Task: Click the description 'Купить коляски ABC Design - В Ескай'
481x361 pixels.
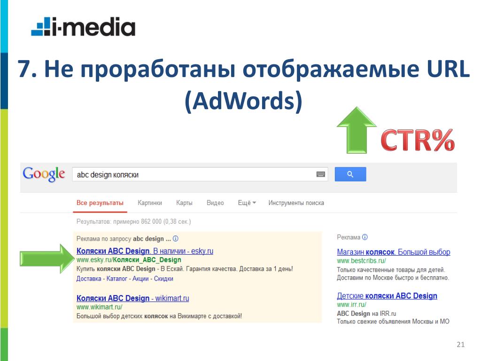Action: point(131,269)
